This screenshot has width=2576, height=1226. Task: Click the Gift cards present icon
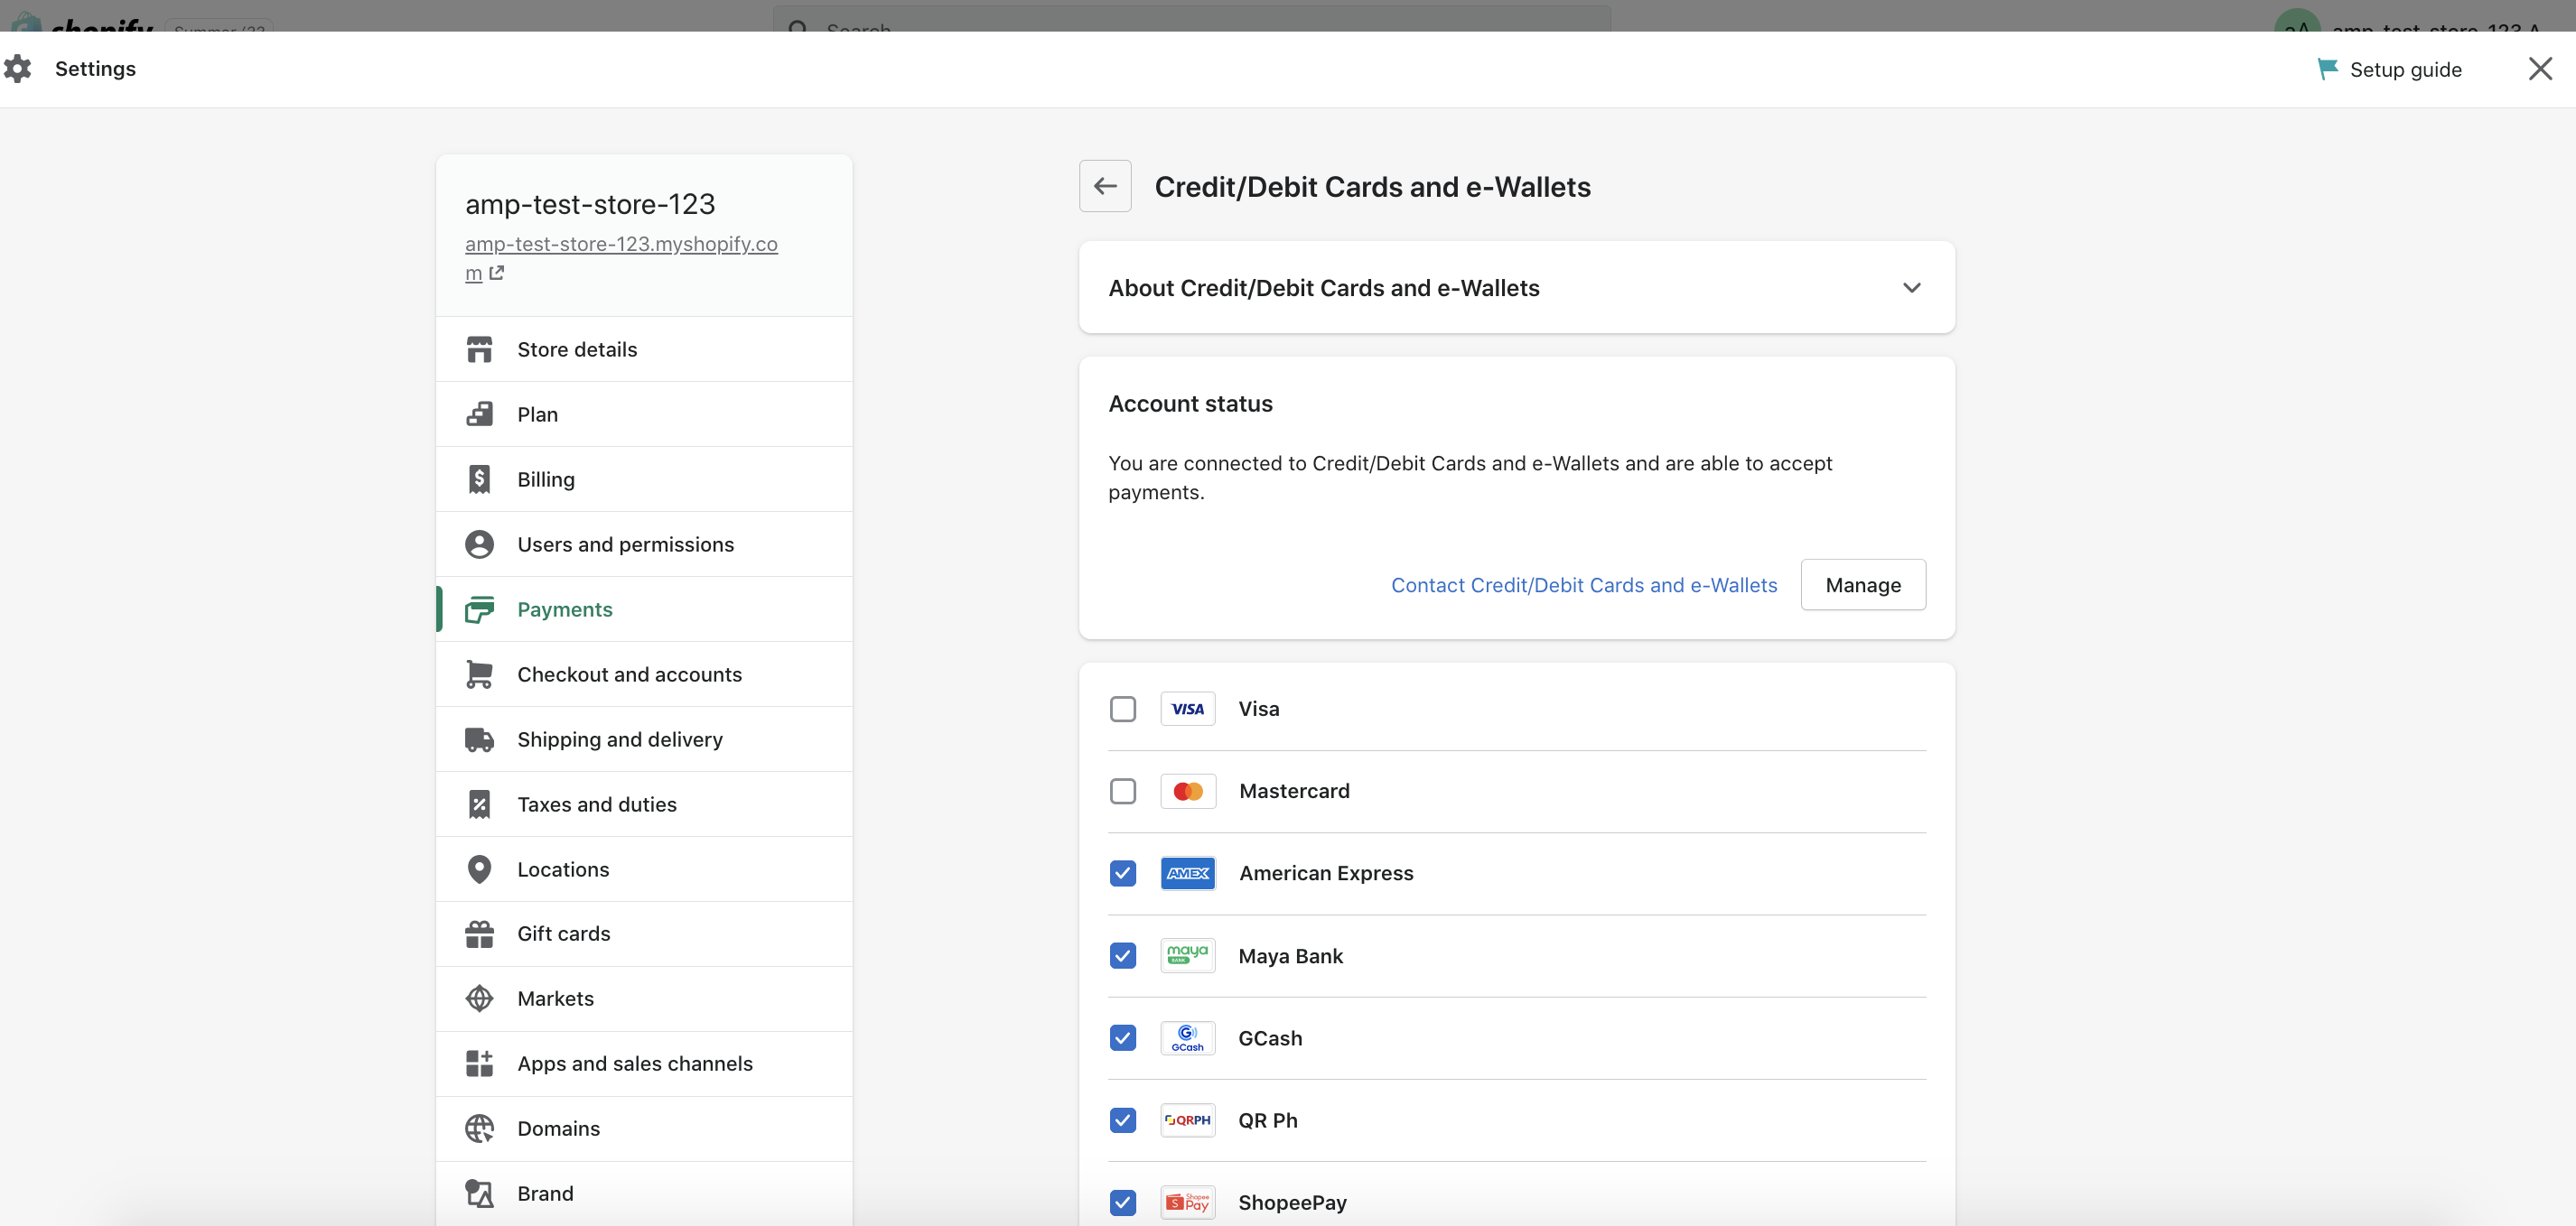click(479, 933)
